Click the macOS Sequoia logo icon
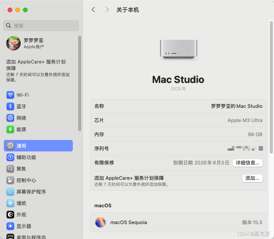This screenshot has width=274, height=239. point(100,222)
